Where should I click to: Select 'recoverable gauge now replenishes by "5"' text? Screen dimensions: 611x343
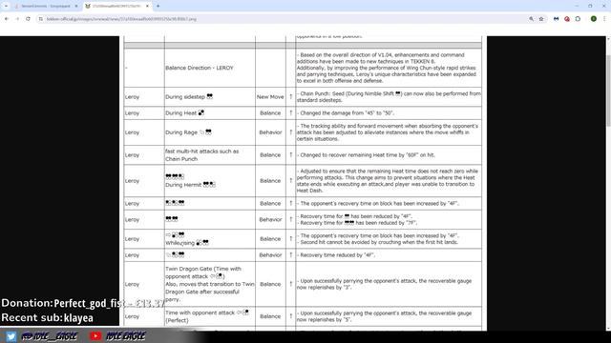click(x=384, y=316)
